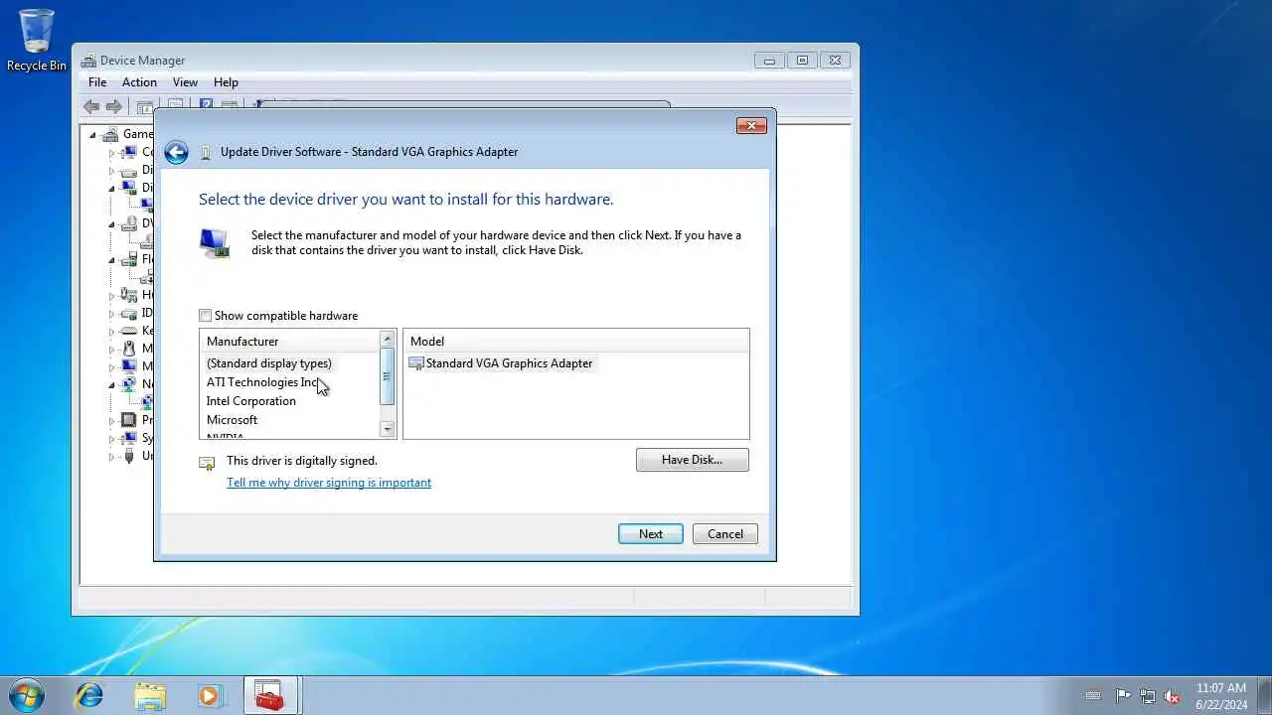Click the red toolbox taskbar icon
The height and width of the screenshot is (715, 1272).
pos(270,695)
